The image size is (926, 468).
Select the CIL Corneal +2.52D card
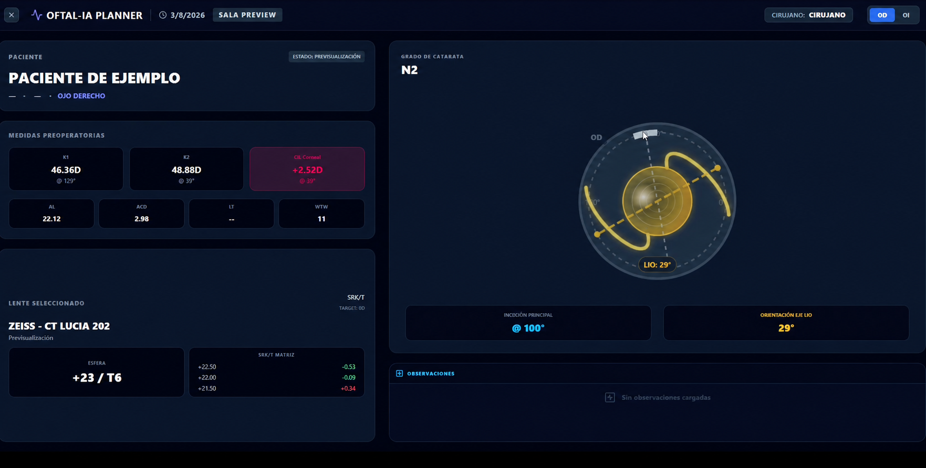tap(307, 169)
